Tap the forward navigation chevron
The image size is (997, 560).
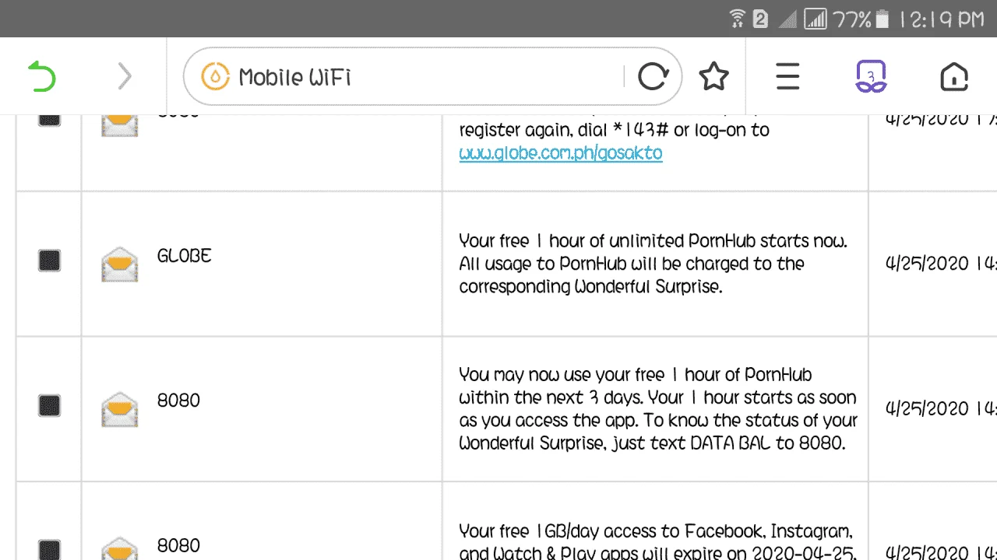pyautogui.click(x=125, y=77)
